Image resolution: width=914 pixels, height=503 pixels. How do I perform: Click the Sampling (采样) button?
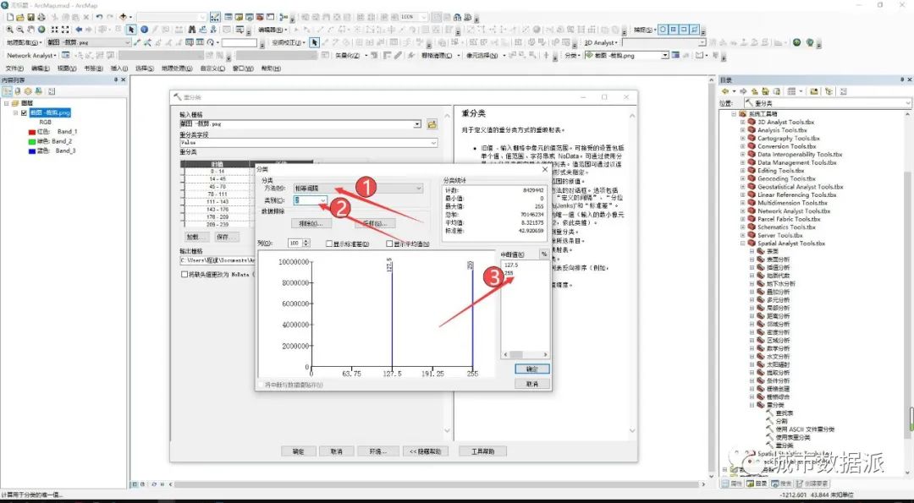375,223
